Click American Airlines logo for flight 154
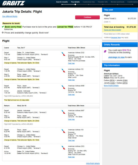 63,131
